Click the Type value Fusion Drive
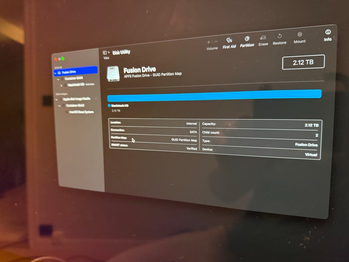349x262 pixels. point(306,144)
